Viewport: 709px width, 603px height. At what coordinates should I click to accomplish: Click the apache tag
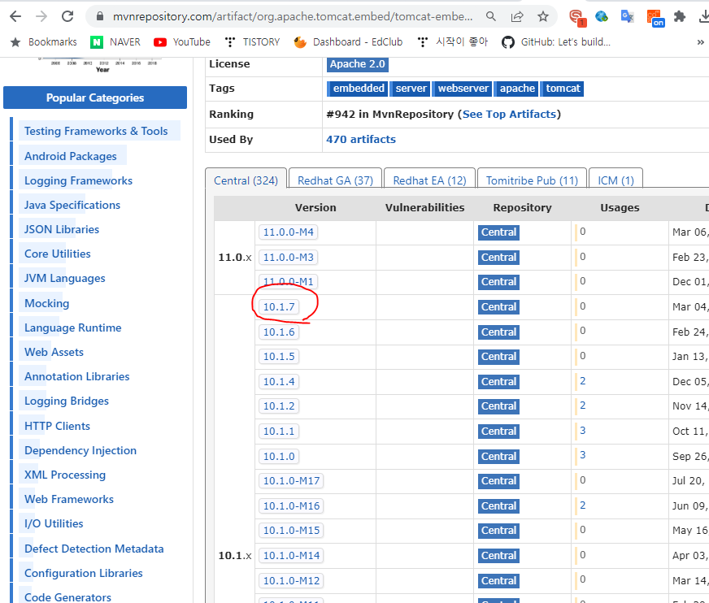tap(517, 88)
